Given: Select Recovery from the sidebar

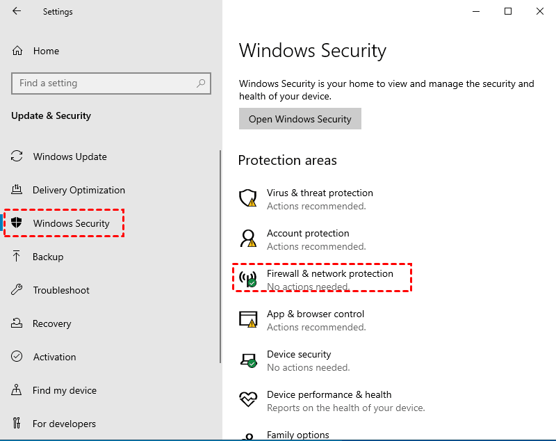Looking at the screenshot, I should 51,323.
